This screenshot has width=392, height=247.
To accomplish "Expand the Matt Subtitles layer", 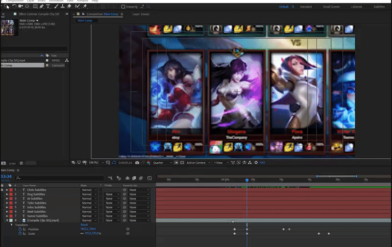I will (x=7, y=212).
